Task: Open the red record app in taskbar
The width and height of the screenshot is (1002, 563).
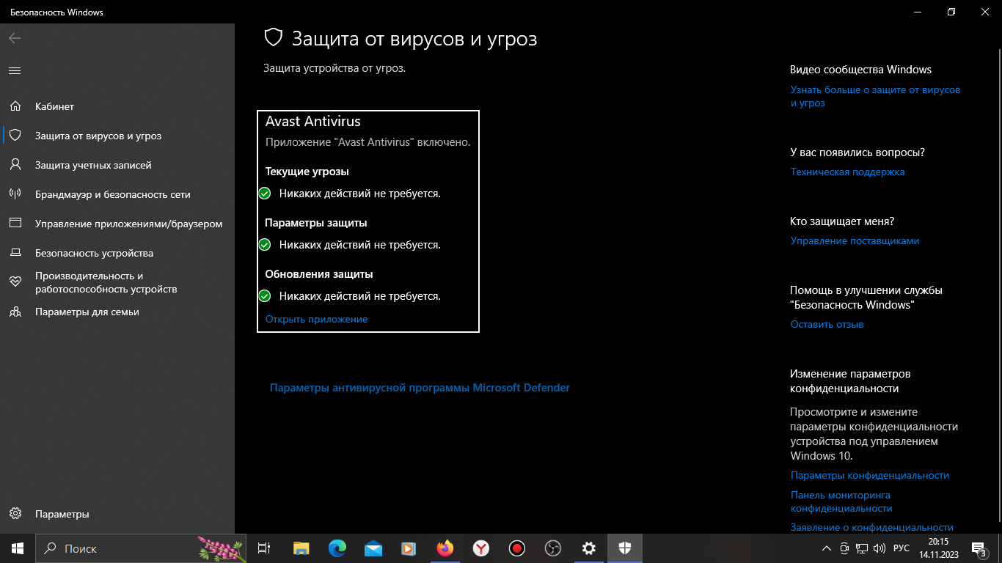Action: (x=516, y=548)
